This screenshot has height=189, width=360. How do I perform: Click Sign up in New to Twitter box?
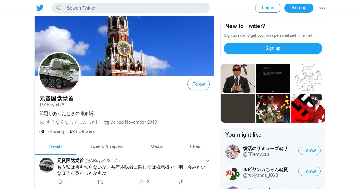[273, 48]
